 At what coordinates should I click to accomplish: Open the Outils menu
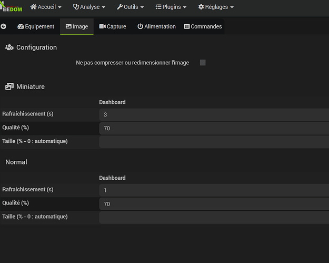pyautogui.click(x=131, y=7)
